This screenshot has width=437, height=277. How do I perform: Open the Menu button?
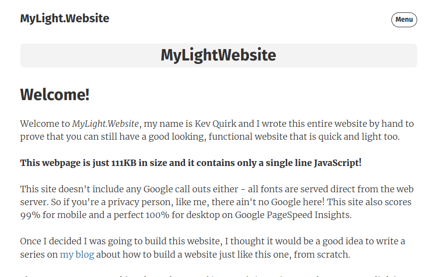click(x=404, y=20)
